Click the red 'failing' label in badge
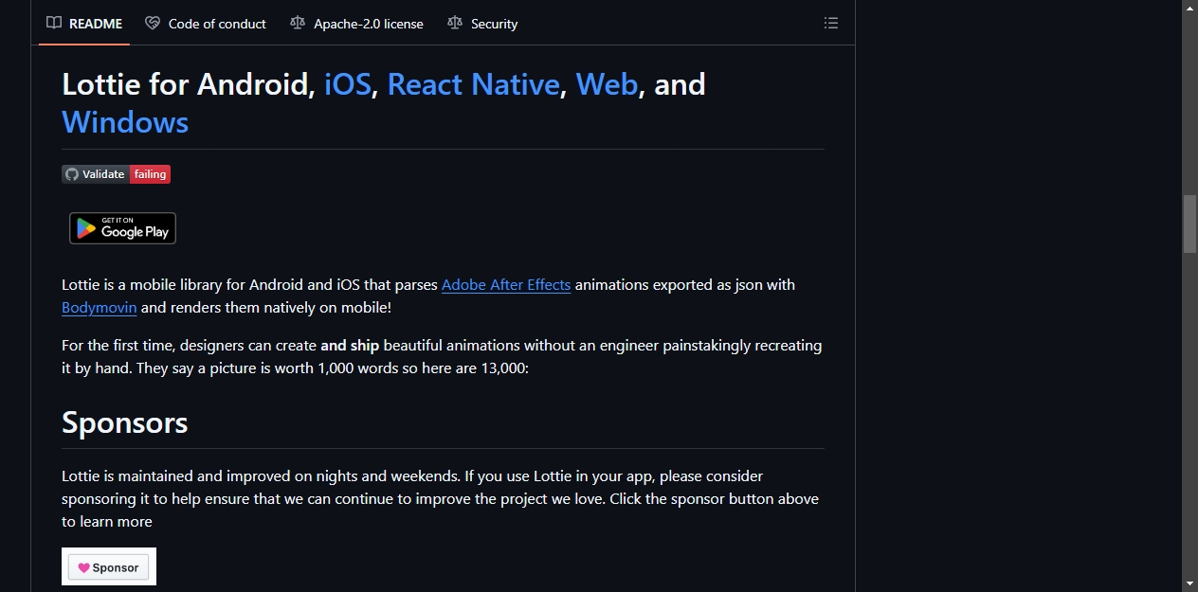The image size is (1198, 592). click(150, 174)
